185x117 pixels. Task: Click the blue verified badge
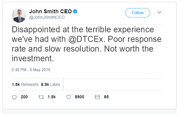[x=75, y=11]
